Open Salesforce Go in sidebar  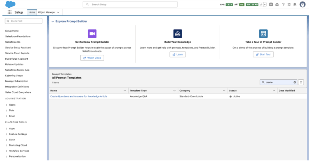pos(13,42)
